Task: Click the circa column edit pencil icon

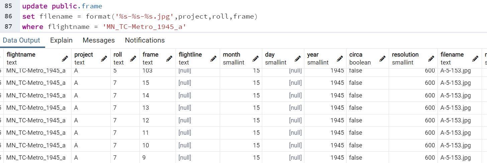Action: click(x=382, y=59)
